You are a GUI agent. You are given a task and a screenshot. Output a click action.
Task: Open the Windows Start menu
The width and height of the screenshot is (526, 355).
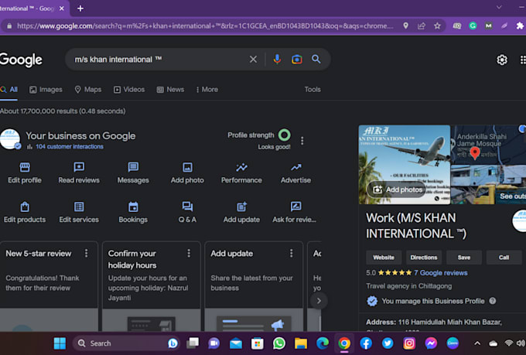point(60,343)
